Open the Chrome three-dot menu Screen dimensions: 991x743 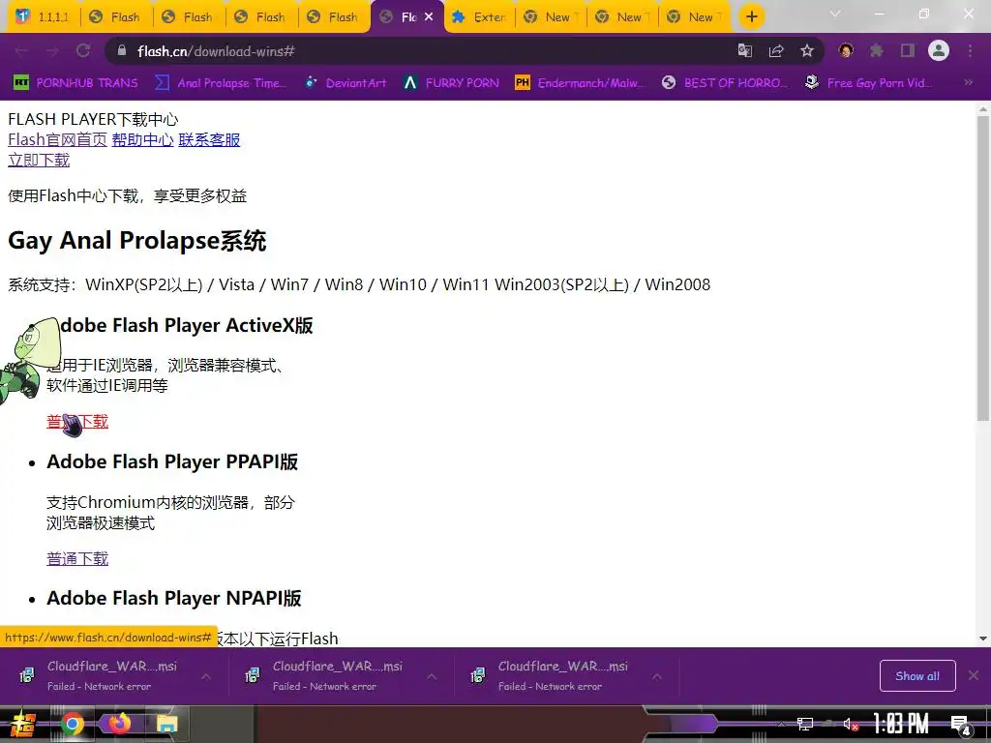click(970, 50)
